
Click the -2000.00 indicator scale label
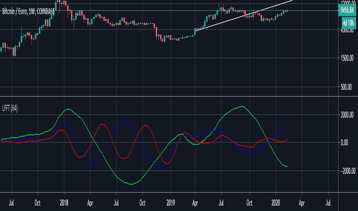coord(348,171)
